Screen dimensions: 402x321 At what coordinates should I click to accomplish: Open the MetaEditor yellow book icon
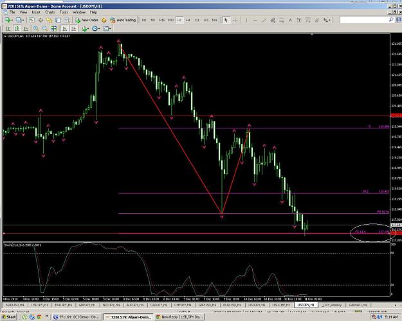(x=104, y=20)
